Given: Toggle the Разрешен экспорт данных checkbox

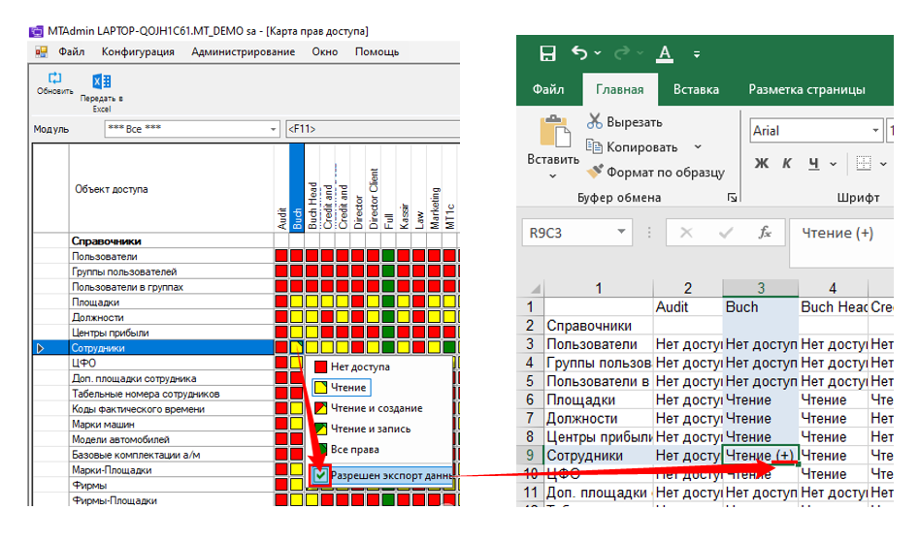Looking at the screenshot, I should [320, 475].
